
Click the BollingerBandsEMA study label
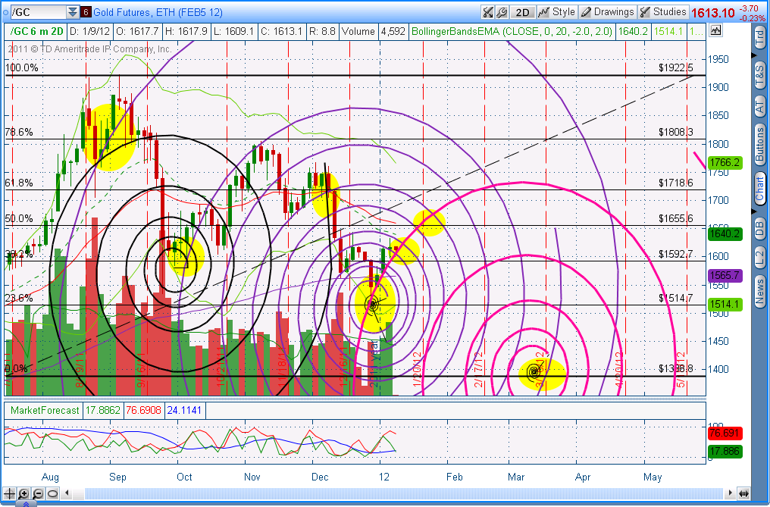pyautogui.click(x=512, y=31)
